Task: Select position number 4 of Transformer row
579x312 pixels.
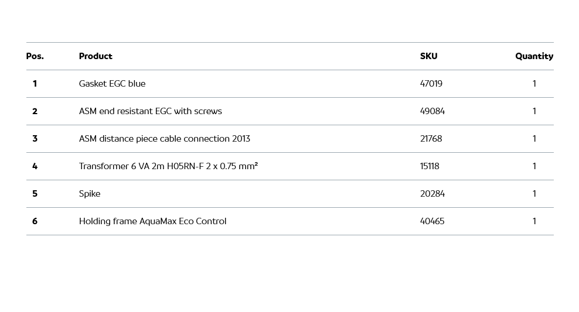Action: click(35, 166)
